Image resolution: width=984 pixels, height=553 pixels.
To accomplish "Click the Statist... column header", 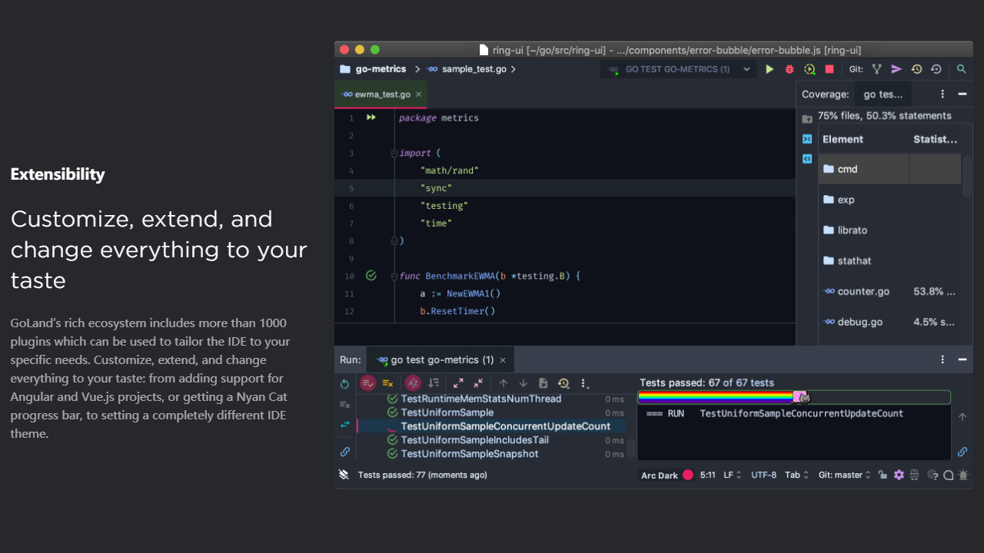I will click(x=935, y=139).
